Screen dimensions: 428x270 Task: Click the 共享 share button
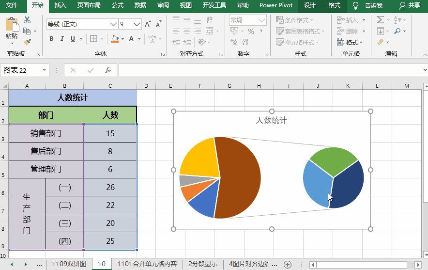coord(410,5)
